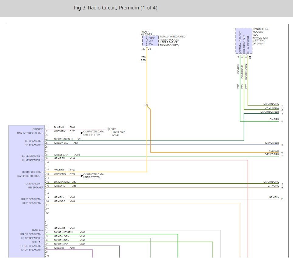The width and height of the screenshot is (293, 263).
Task: Click the 'Totally Integrated Power Module' label
Action: [172, 41]
